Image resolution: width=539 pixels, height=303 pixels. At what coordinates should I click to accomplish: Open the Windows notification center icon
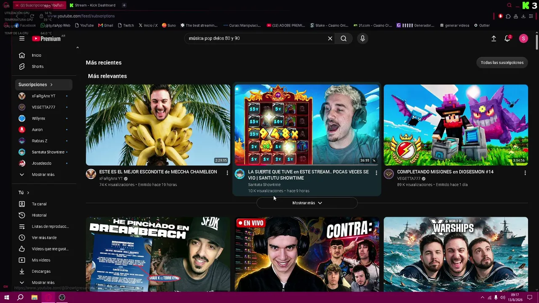point(530,298)
